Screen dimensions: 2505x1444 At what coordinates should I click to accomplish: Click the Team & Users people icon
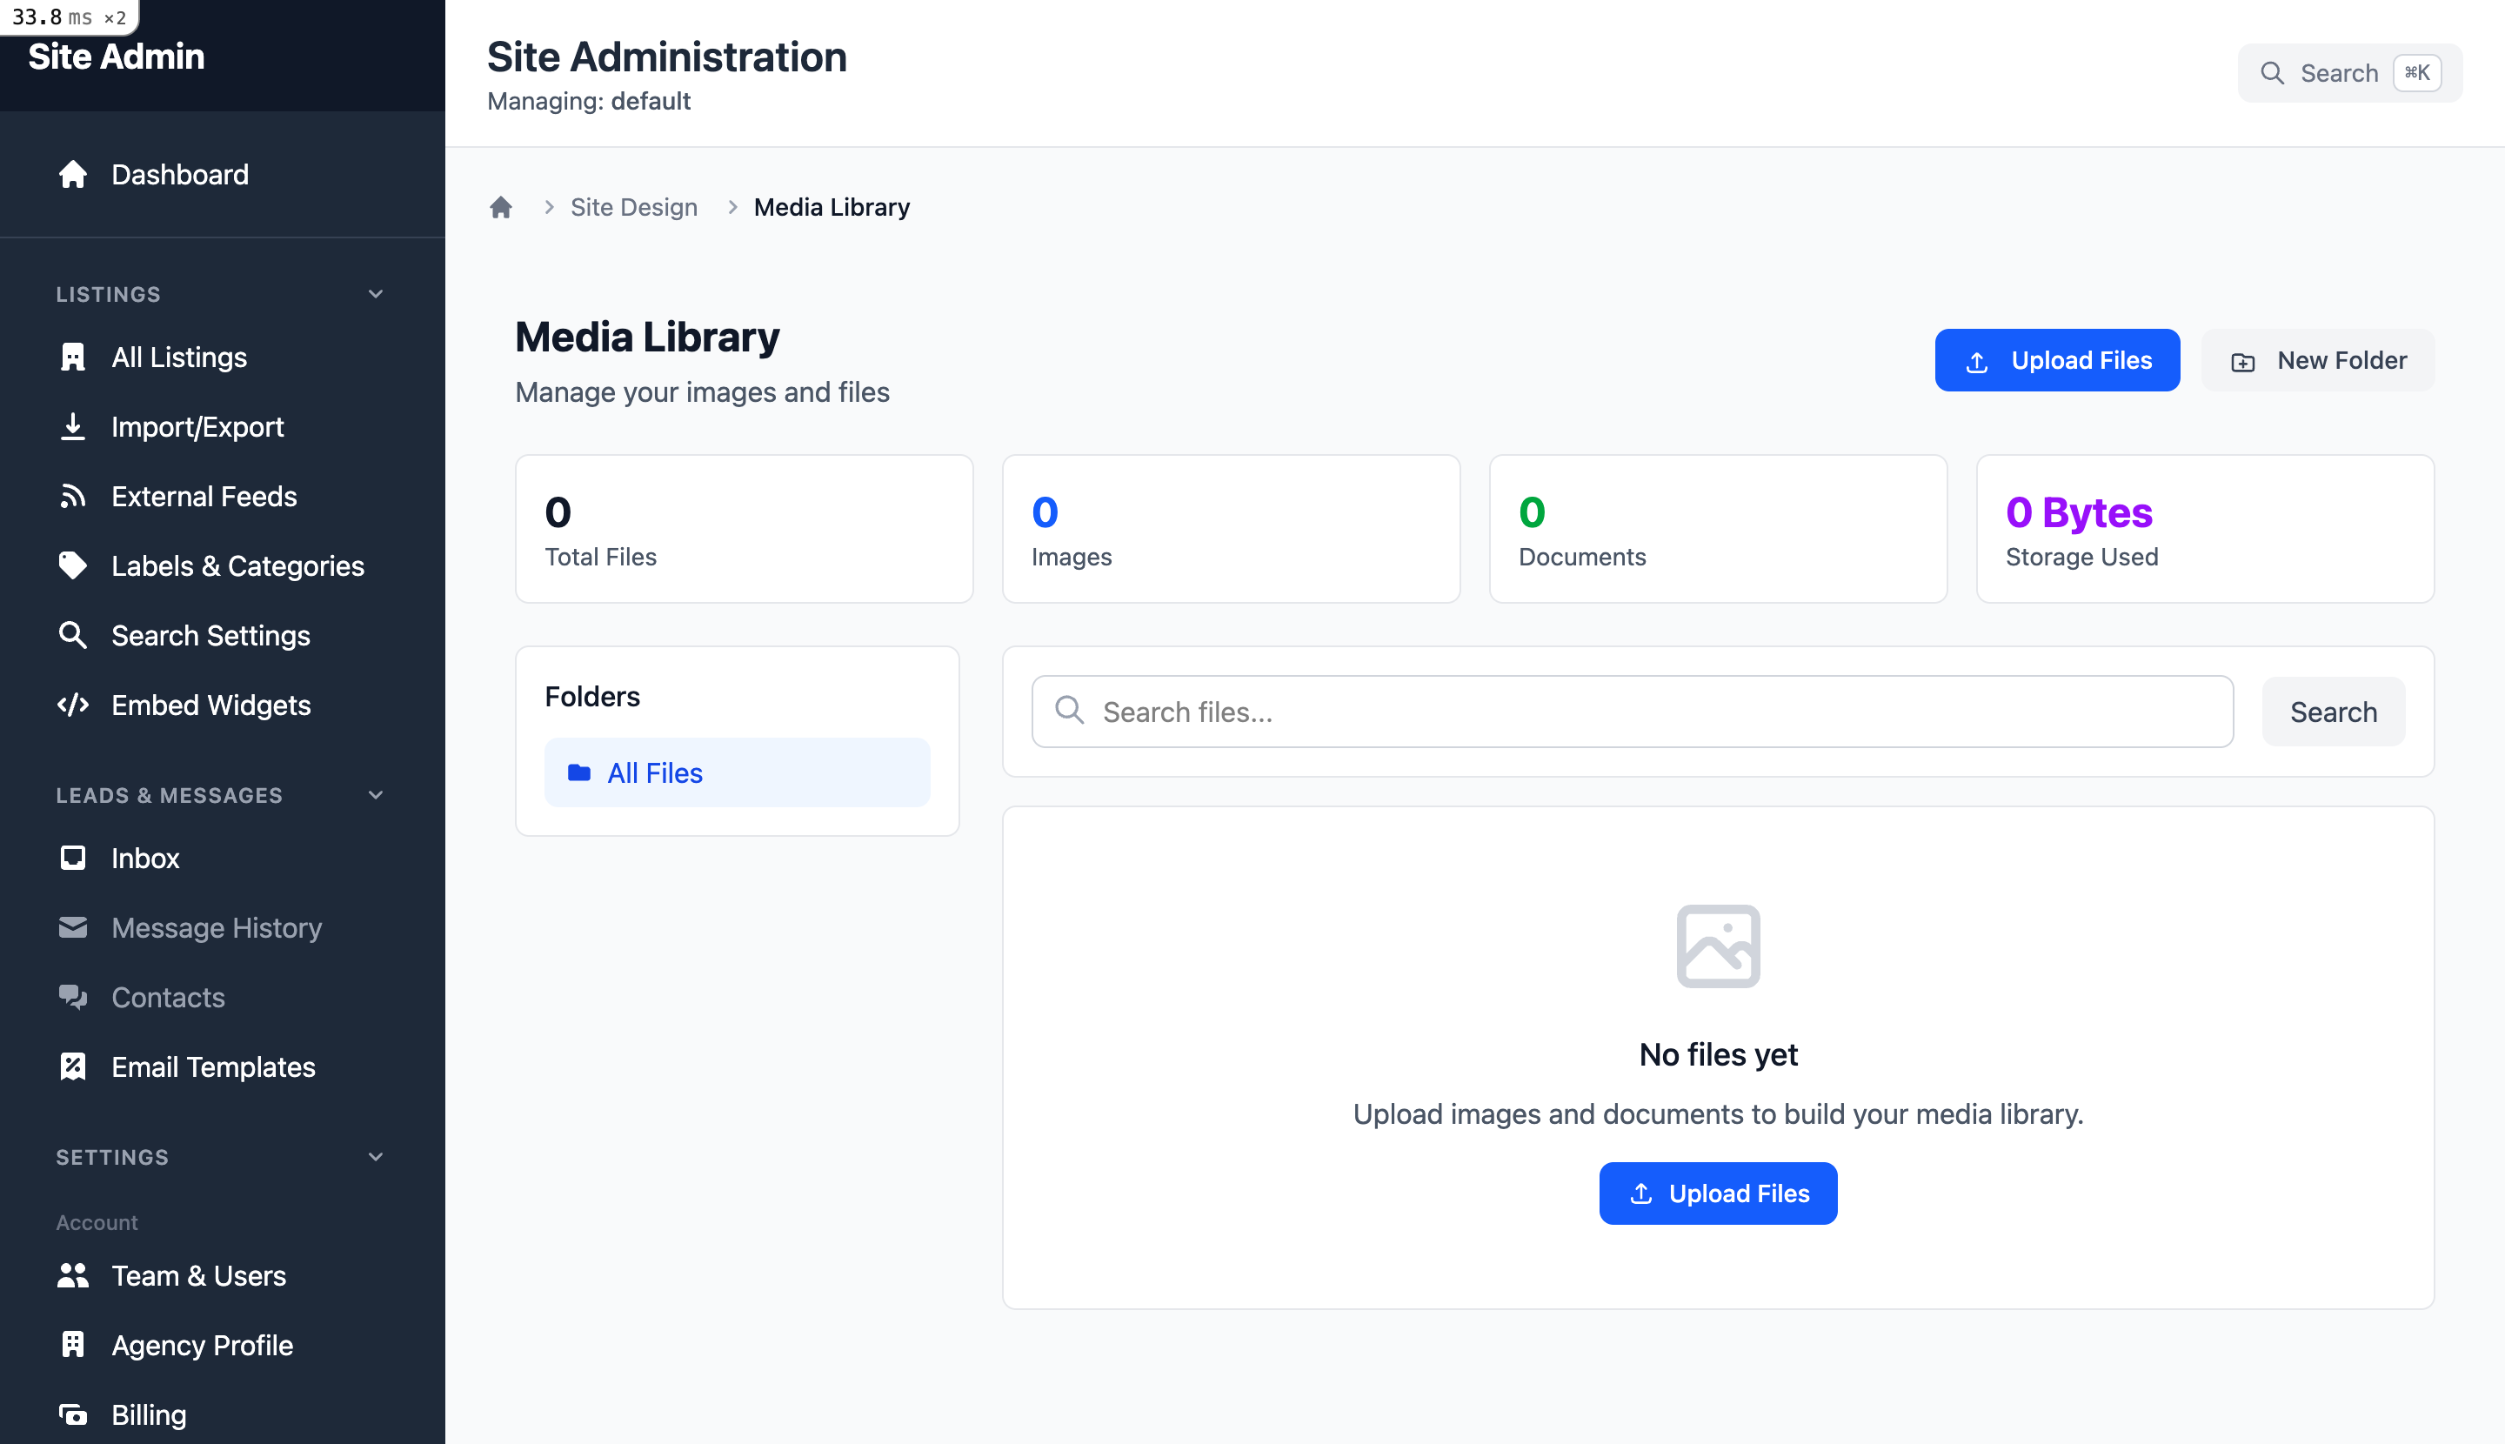[73, 1275]
